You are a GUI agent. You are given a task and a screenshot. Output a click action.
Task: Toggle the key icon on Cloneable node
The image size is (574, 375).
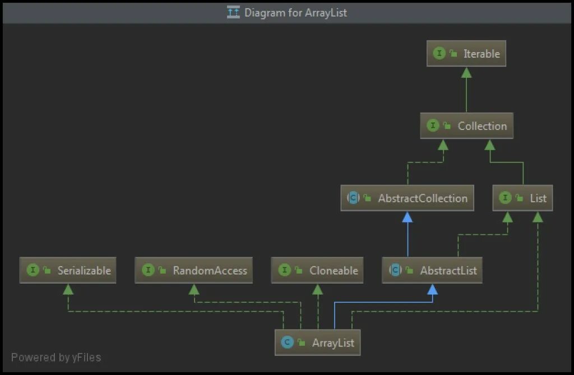tap(298, 270)
